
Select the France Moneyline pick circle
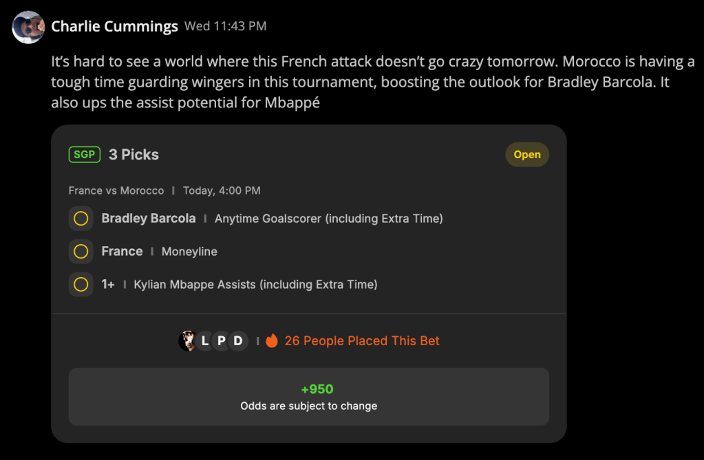pos(81,252)
